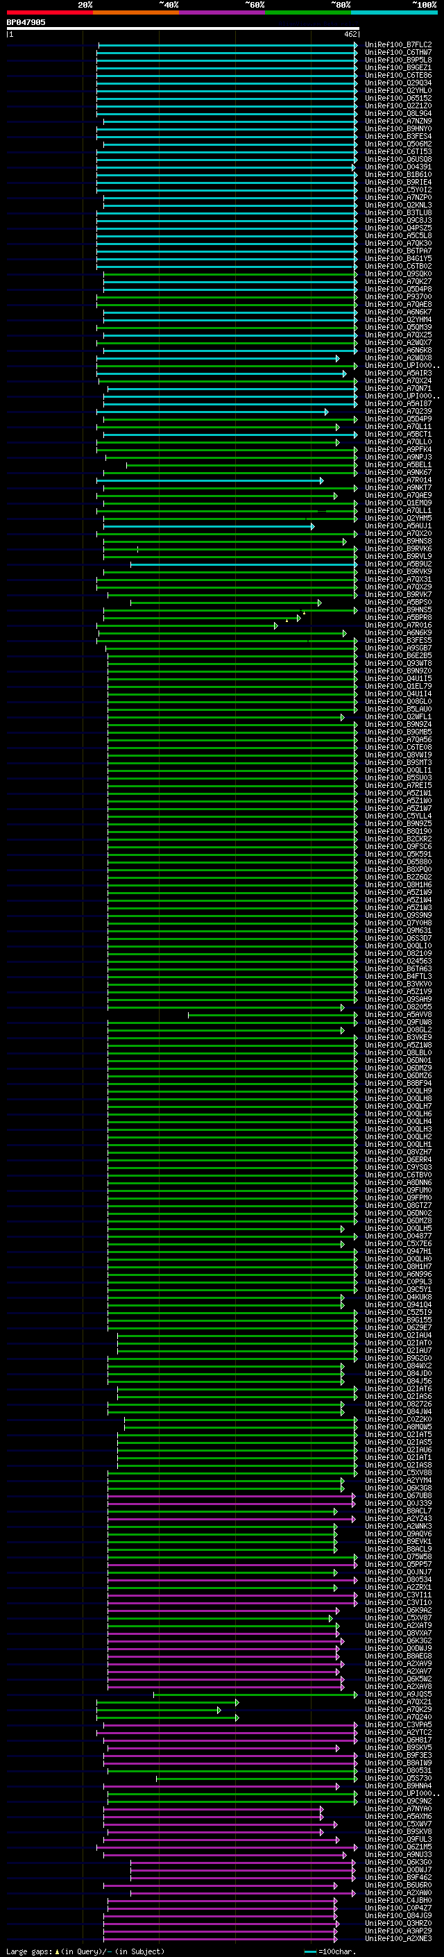Select label UniRef100_A7NYA0
The image size is (444, 1957).
point(398,1809)
